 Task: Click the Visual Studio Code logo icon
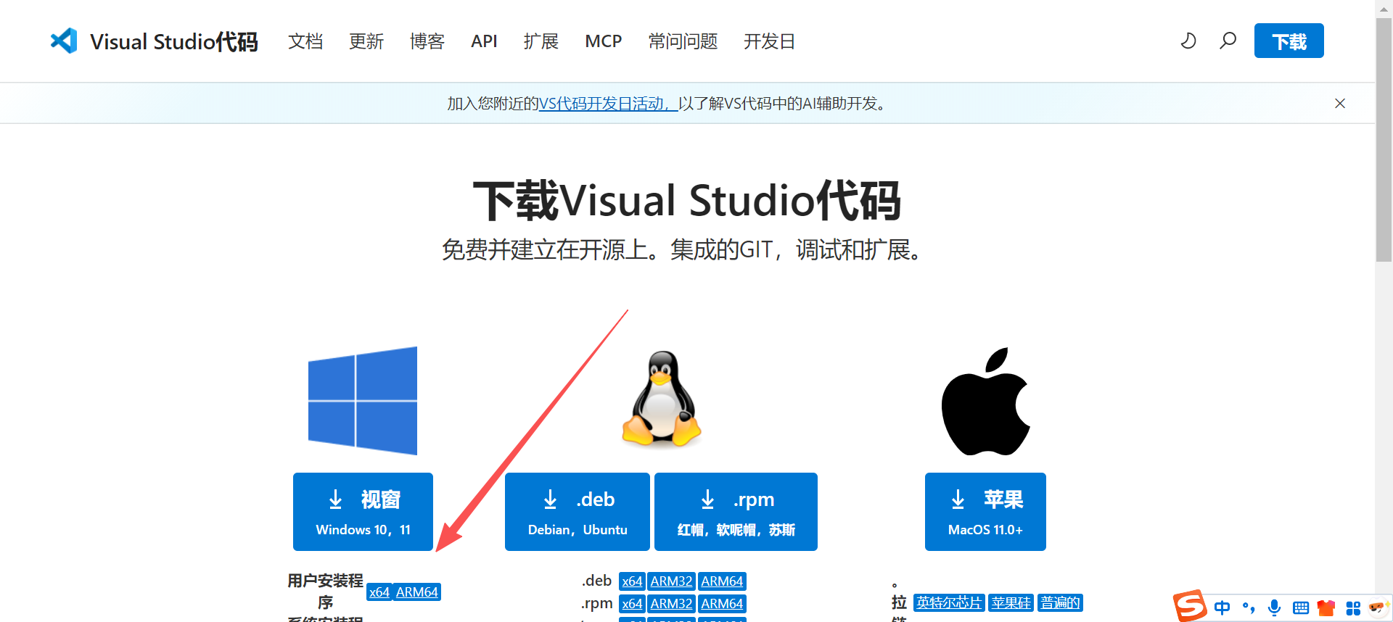(64, 41)
